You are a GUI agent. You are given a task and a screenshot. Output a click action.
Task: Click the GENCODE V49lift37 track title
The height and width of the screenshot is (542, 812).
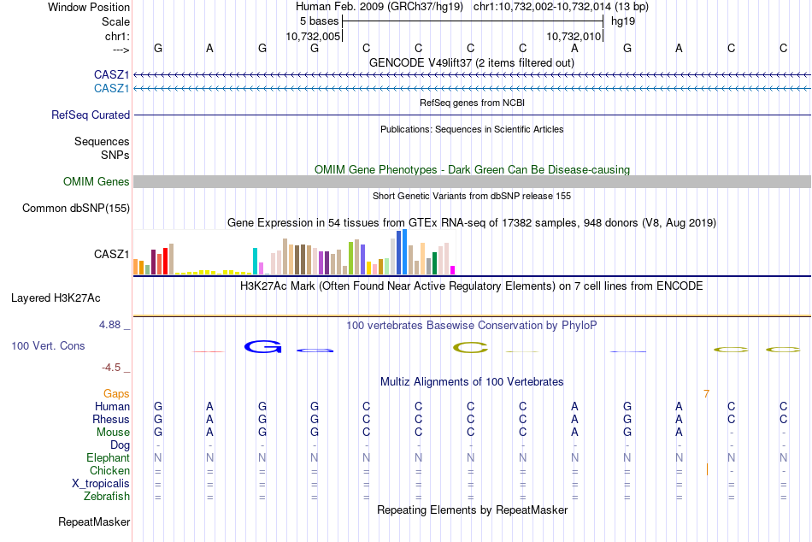click(x=472, y=63)
